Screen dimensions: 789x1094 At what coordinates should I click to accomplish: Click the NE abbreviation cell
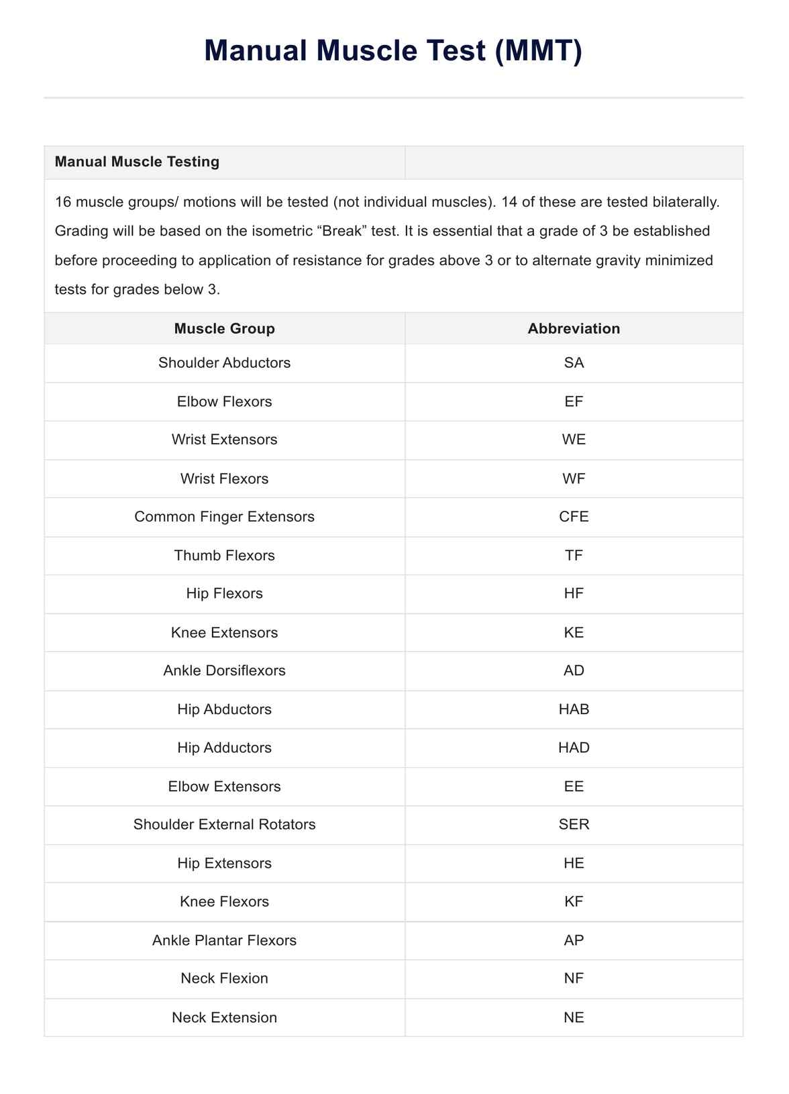coord(574,1017)
